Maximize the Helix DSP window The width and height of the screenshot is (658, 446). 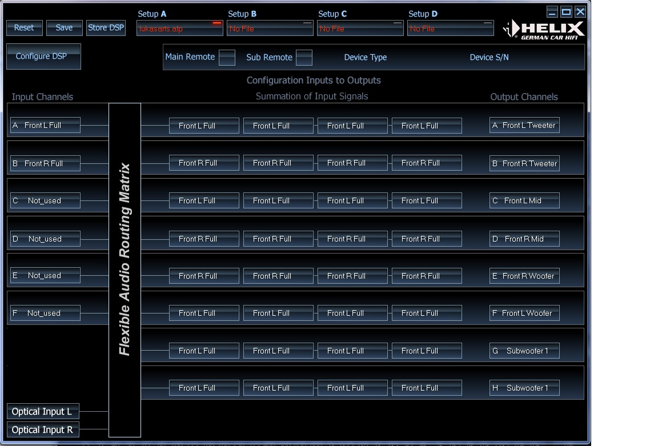point(566,11)
